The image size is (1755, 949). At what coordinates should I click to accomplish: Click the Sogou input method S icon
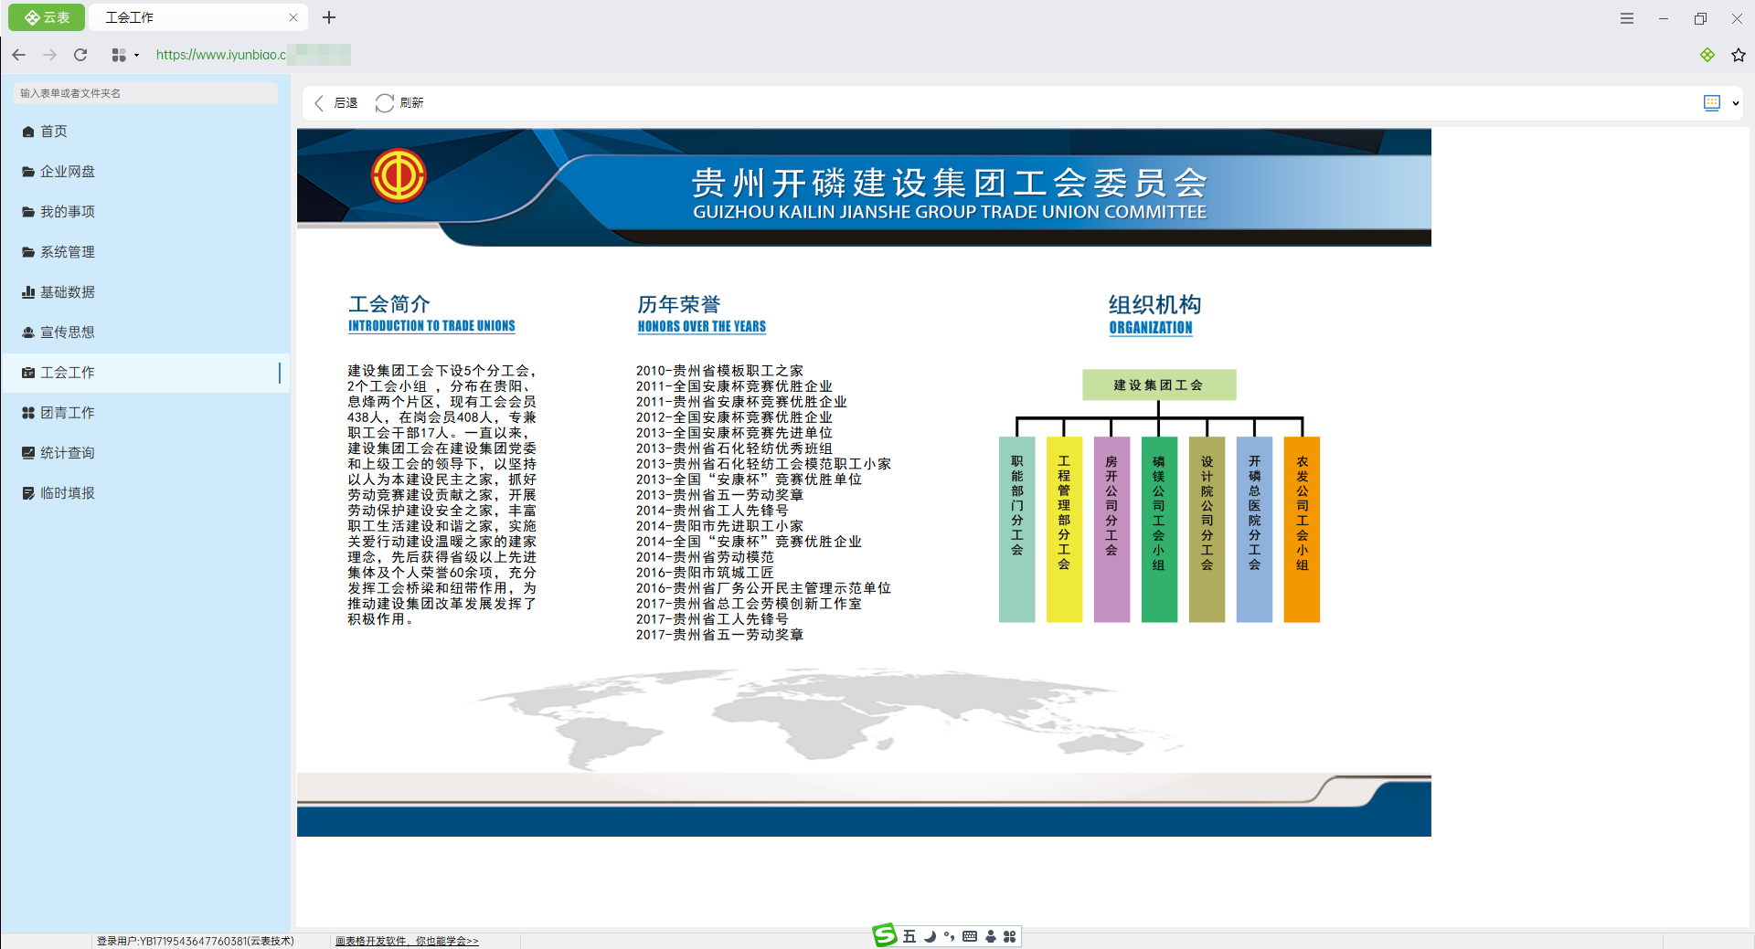884,935
